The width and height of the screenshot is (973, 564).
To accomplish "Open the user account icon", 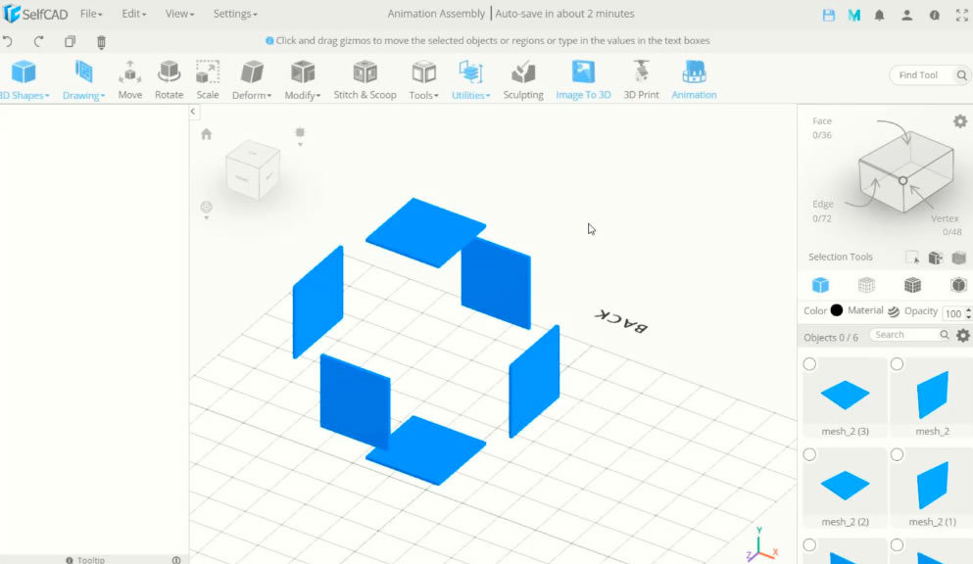I will point(906,16).
